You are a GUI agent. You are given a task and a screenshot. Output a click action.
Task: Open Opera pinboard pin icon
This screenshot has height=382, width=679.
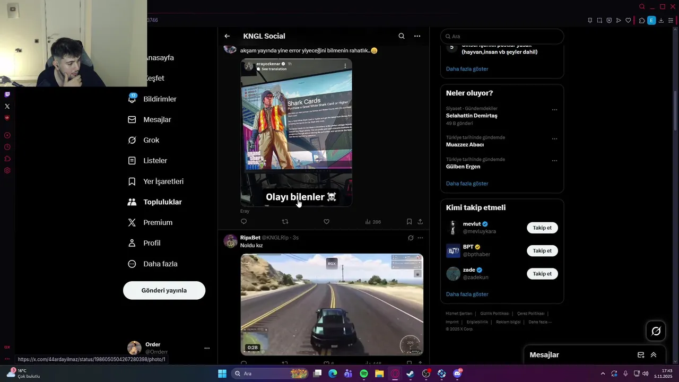point(590,20)
